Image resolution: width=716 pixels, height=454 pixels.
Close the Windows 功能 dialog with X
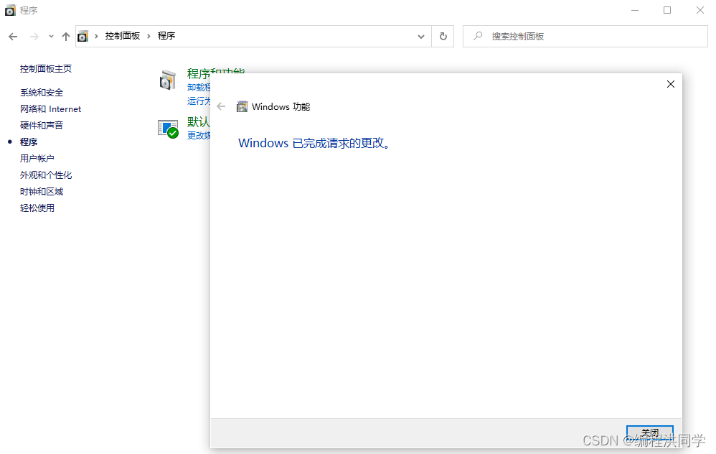(x=671, y=84)
